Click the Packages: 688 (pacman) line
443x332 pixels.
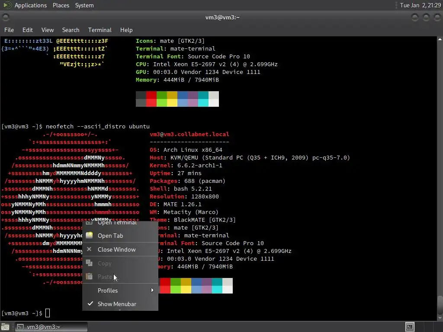(187, 181)
